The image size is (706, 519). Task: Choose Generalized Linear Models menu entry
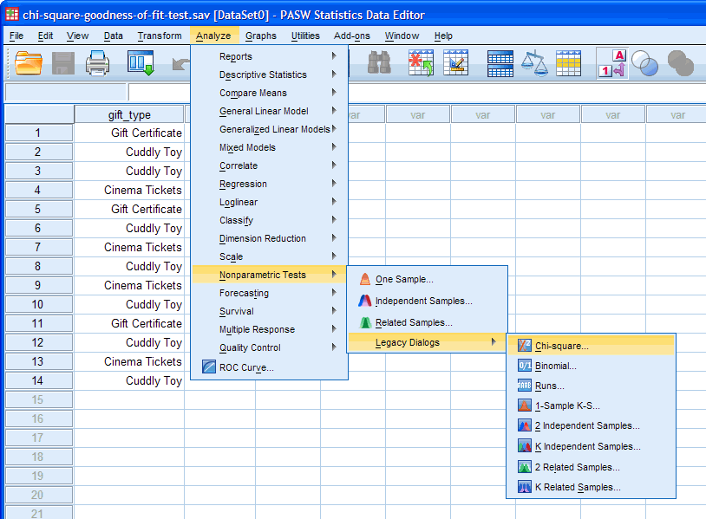click(269, 129)
